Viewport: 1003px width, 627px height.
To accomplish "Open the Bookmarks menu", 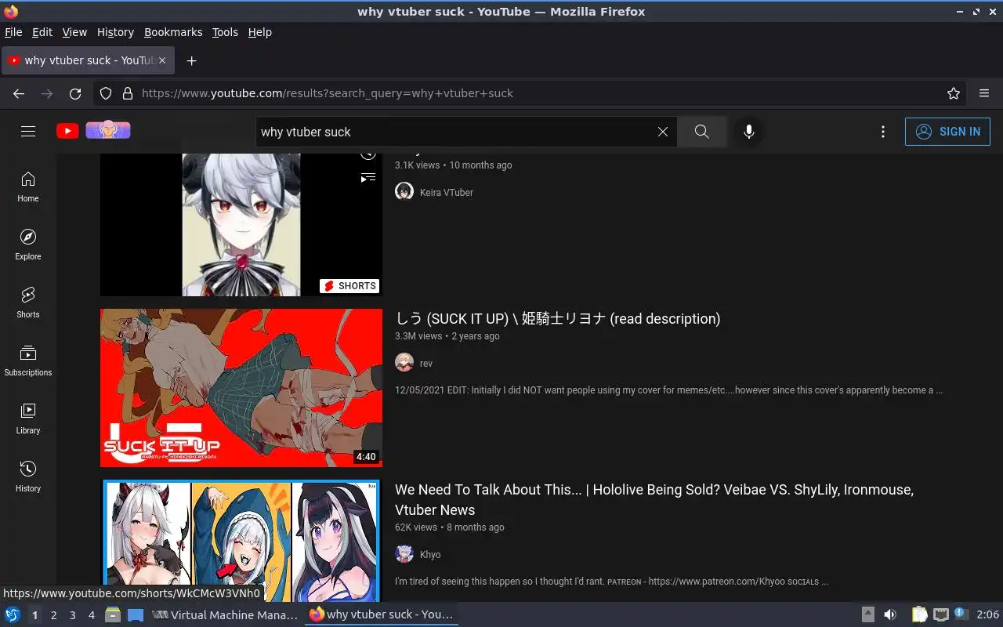I will [173, 32].
